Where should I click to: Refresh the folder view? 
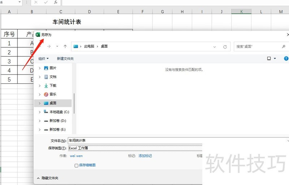pyautogui.click(x=225, y=47)
